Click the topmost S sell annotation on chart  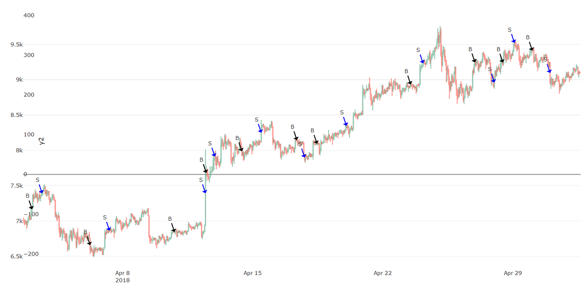pyautogui.click(x=510, y=30)
